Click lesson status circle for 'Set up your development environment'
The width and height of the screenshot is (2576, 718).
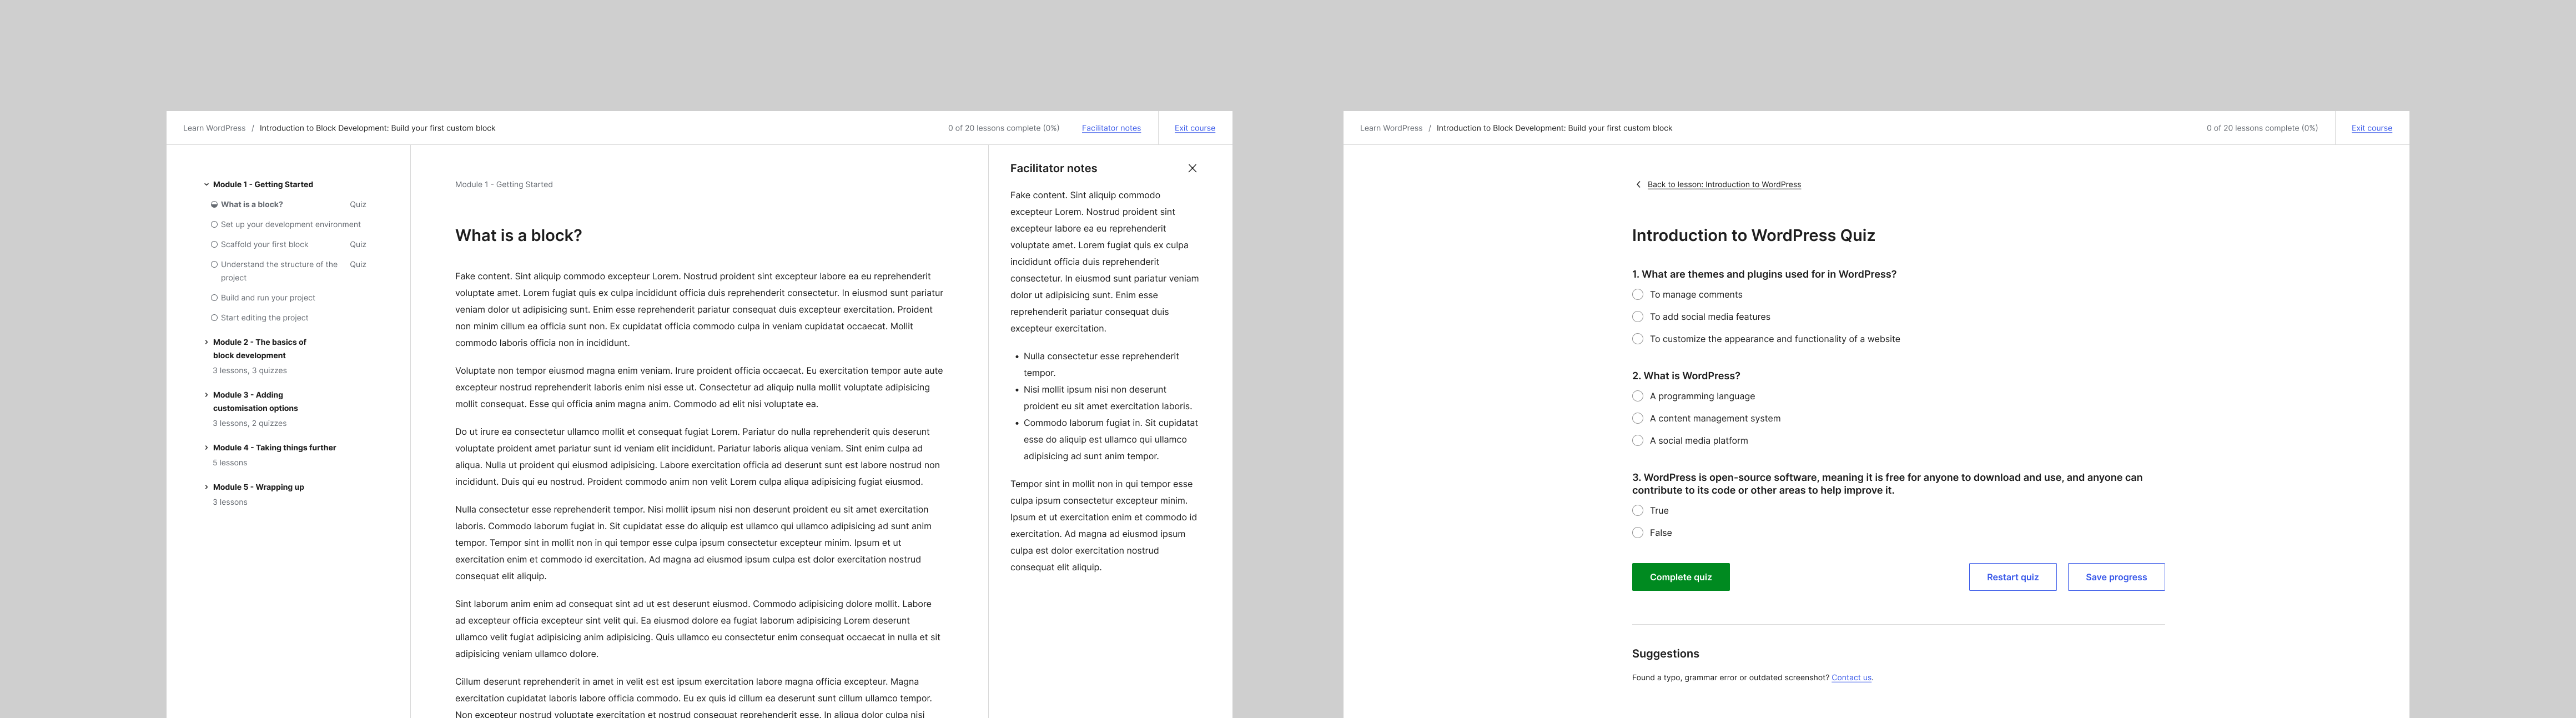214,225
